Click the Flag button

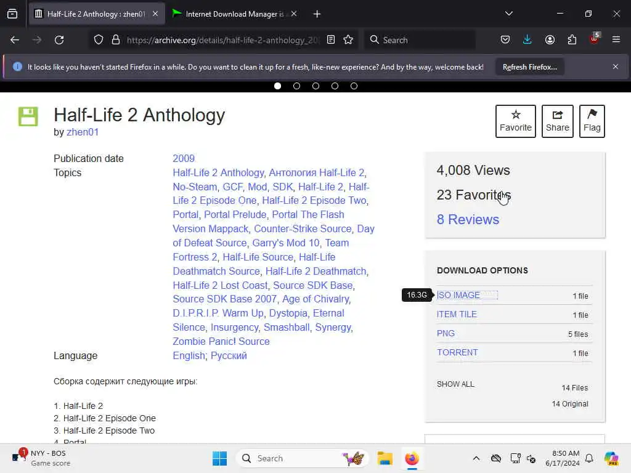pyautogui.click(x=592, y=121)
